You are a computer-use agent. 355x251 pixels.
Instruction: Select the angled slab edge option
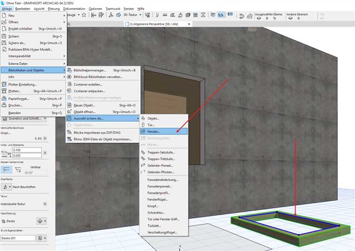[18, 169]
